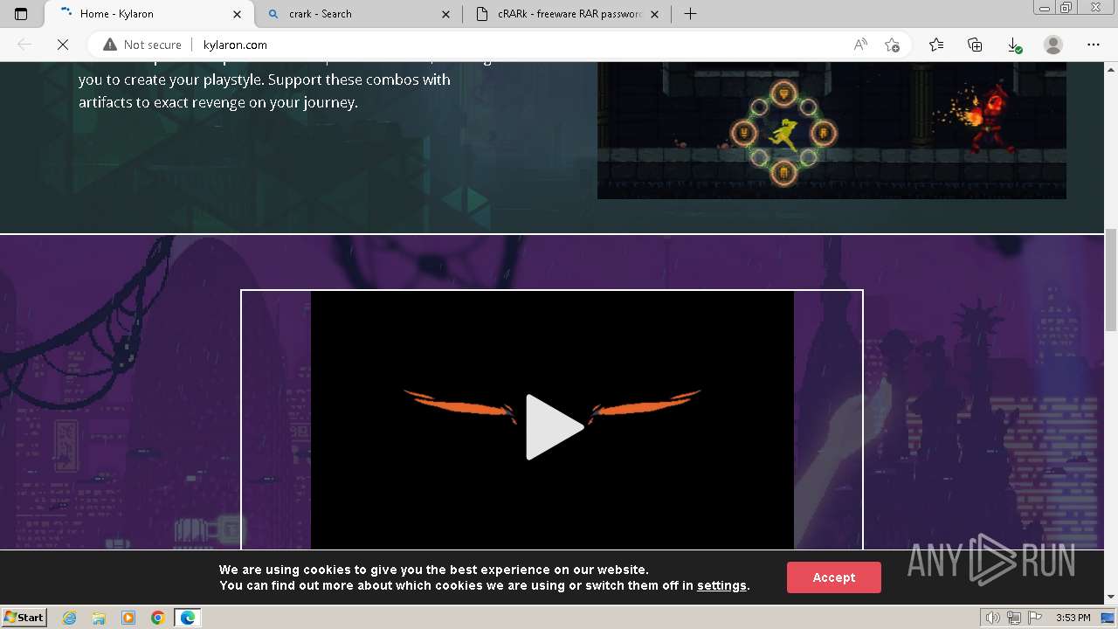
Task: Open the Favorites list
Action: tap(936, 45)
